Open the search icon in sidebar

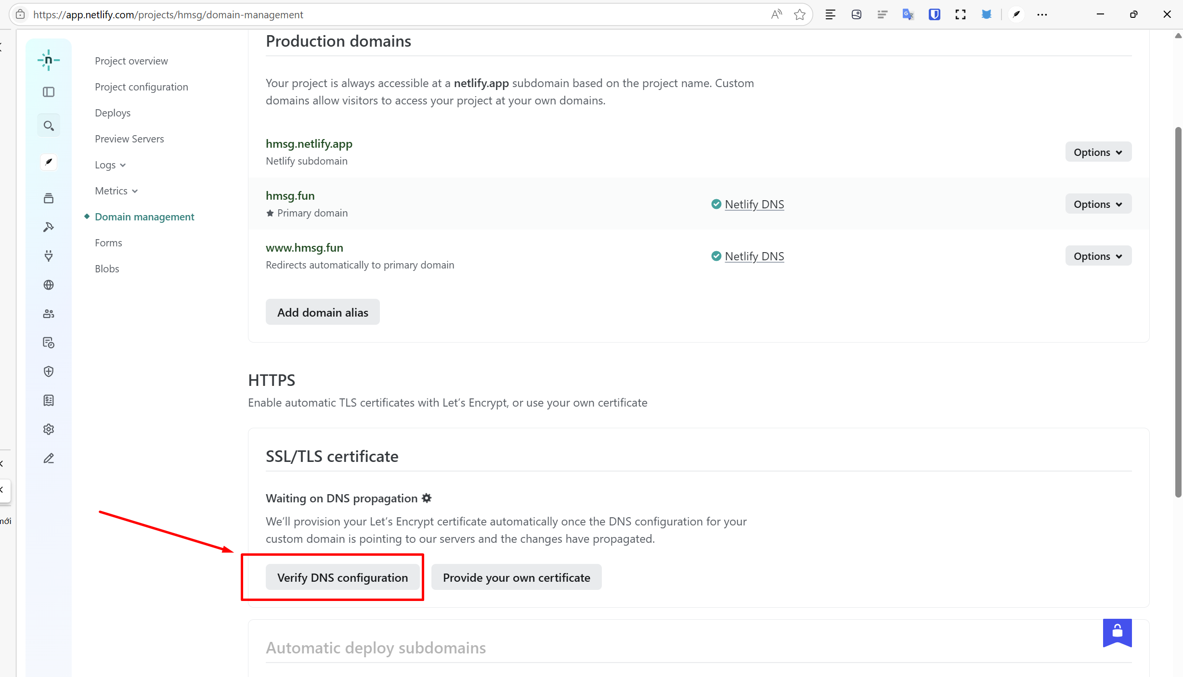click(48, 126)
